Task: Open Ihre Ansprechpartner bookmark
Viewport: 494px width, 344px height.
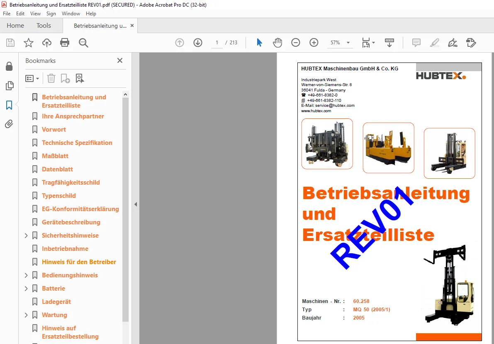Action: tap(73, 116)
